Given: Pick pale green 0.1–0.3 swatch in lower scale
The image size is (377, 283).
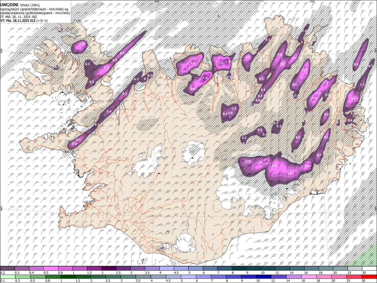Looking at the screenshot, I should point(7,277).
